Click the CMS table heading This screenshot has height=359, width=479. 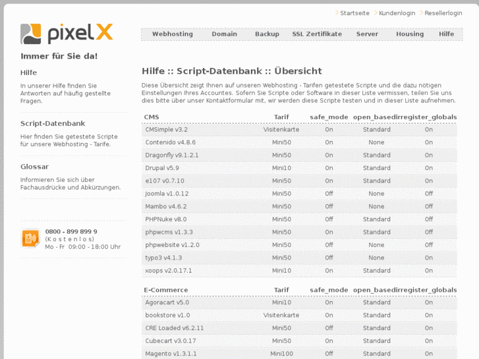tap(152, 117)
